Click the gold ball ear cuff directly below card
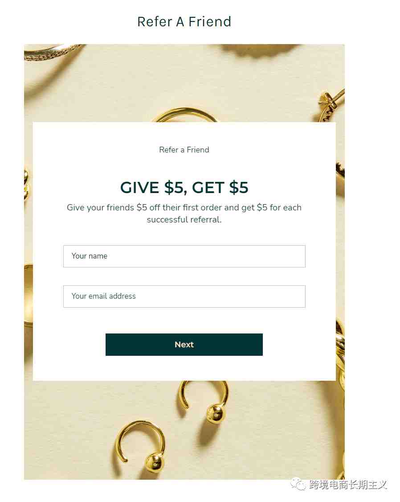Screen dimensions: 400x502 (204, 401)
